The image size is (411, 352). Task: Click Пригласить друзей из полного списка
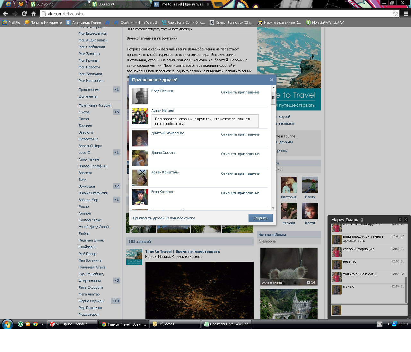point(164,218)
